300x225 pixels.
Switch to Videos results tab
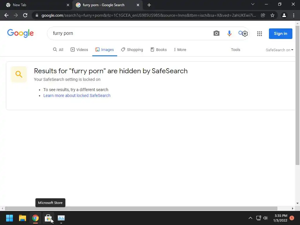pyautogui.click(x=79, y=50)
